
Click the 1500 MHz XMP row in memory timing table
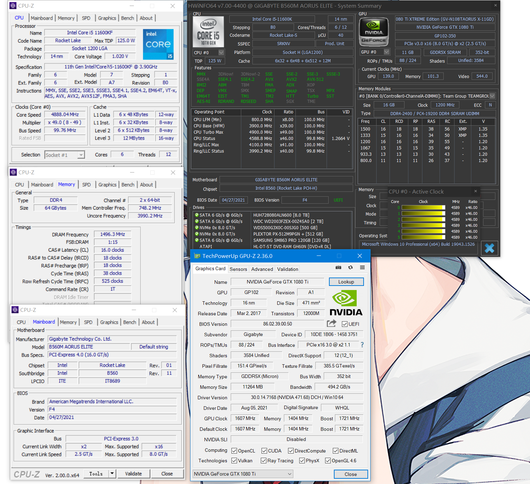pyautogui.click(x=426, y=129)
